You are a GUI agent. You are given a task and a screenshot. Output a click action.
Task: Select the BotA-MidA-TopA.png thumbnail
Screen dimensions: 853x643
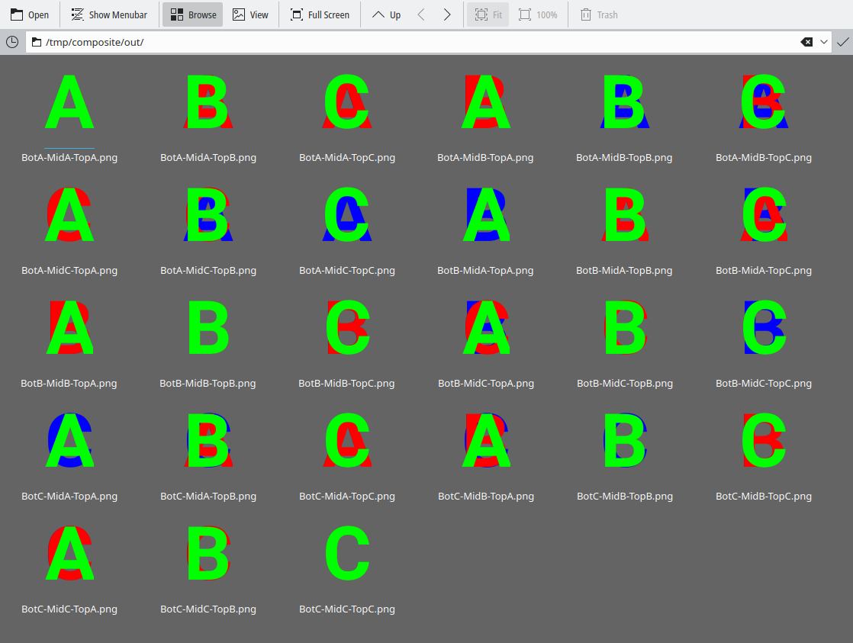[x=69, y=102]
